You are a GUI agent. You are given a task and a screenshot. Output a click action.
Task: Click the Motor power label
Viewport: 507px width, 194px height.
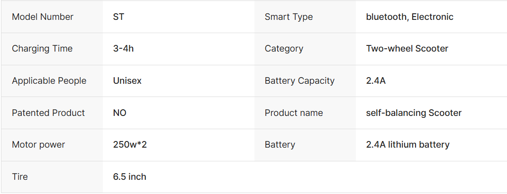[38, 145]
